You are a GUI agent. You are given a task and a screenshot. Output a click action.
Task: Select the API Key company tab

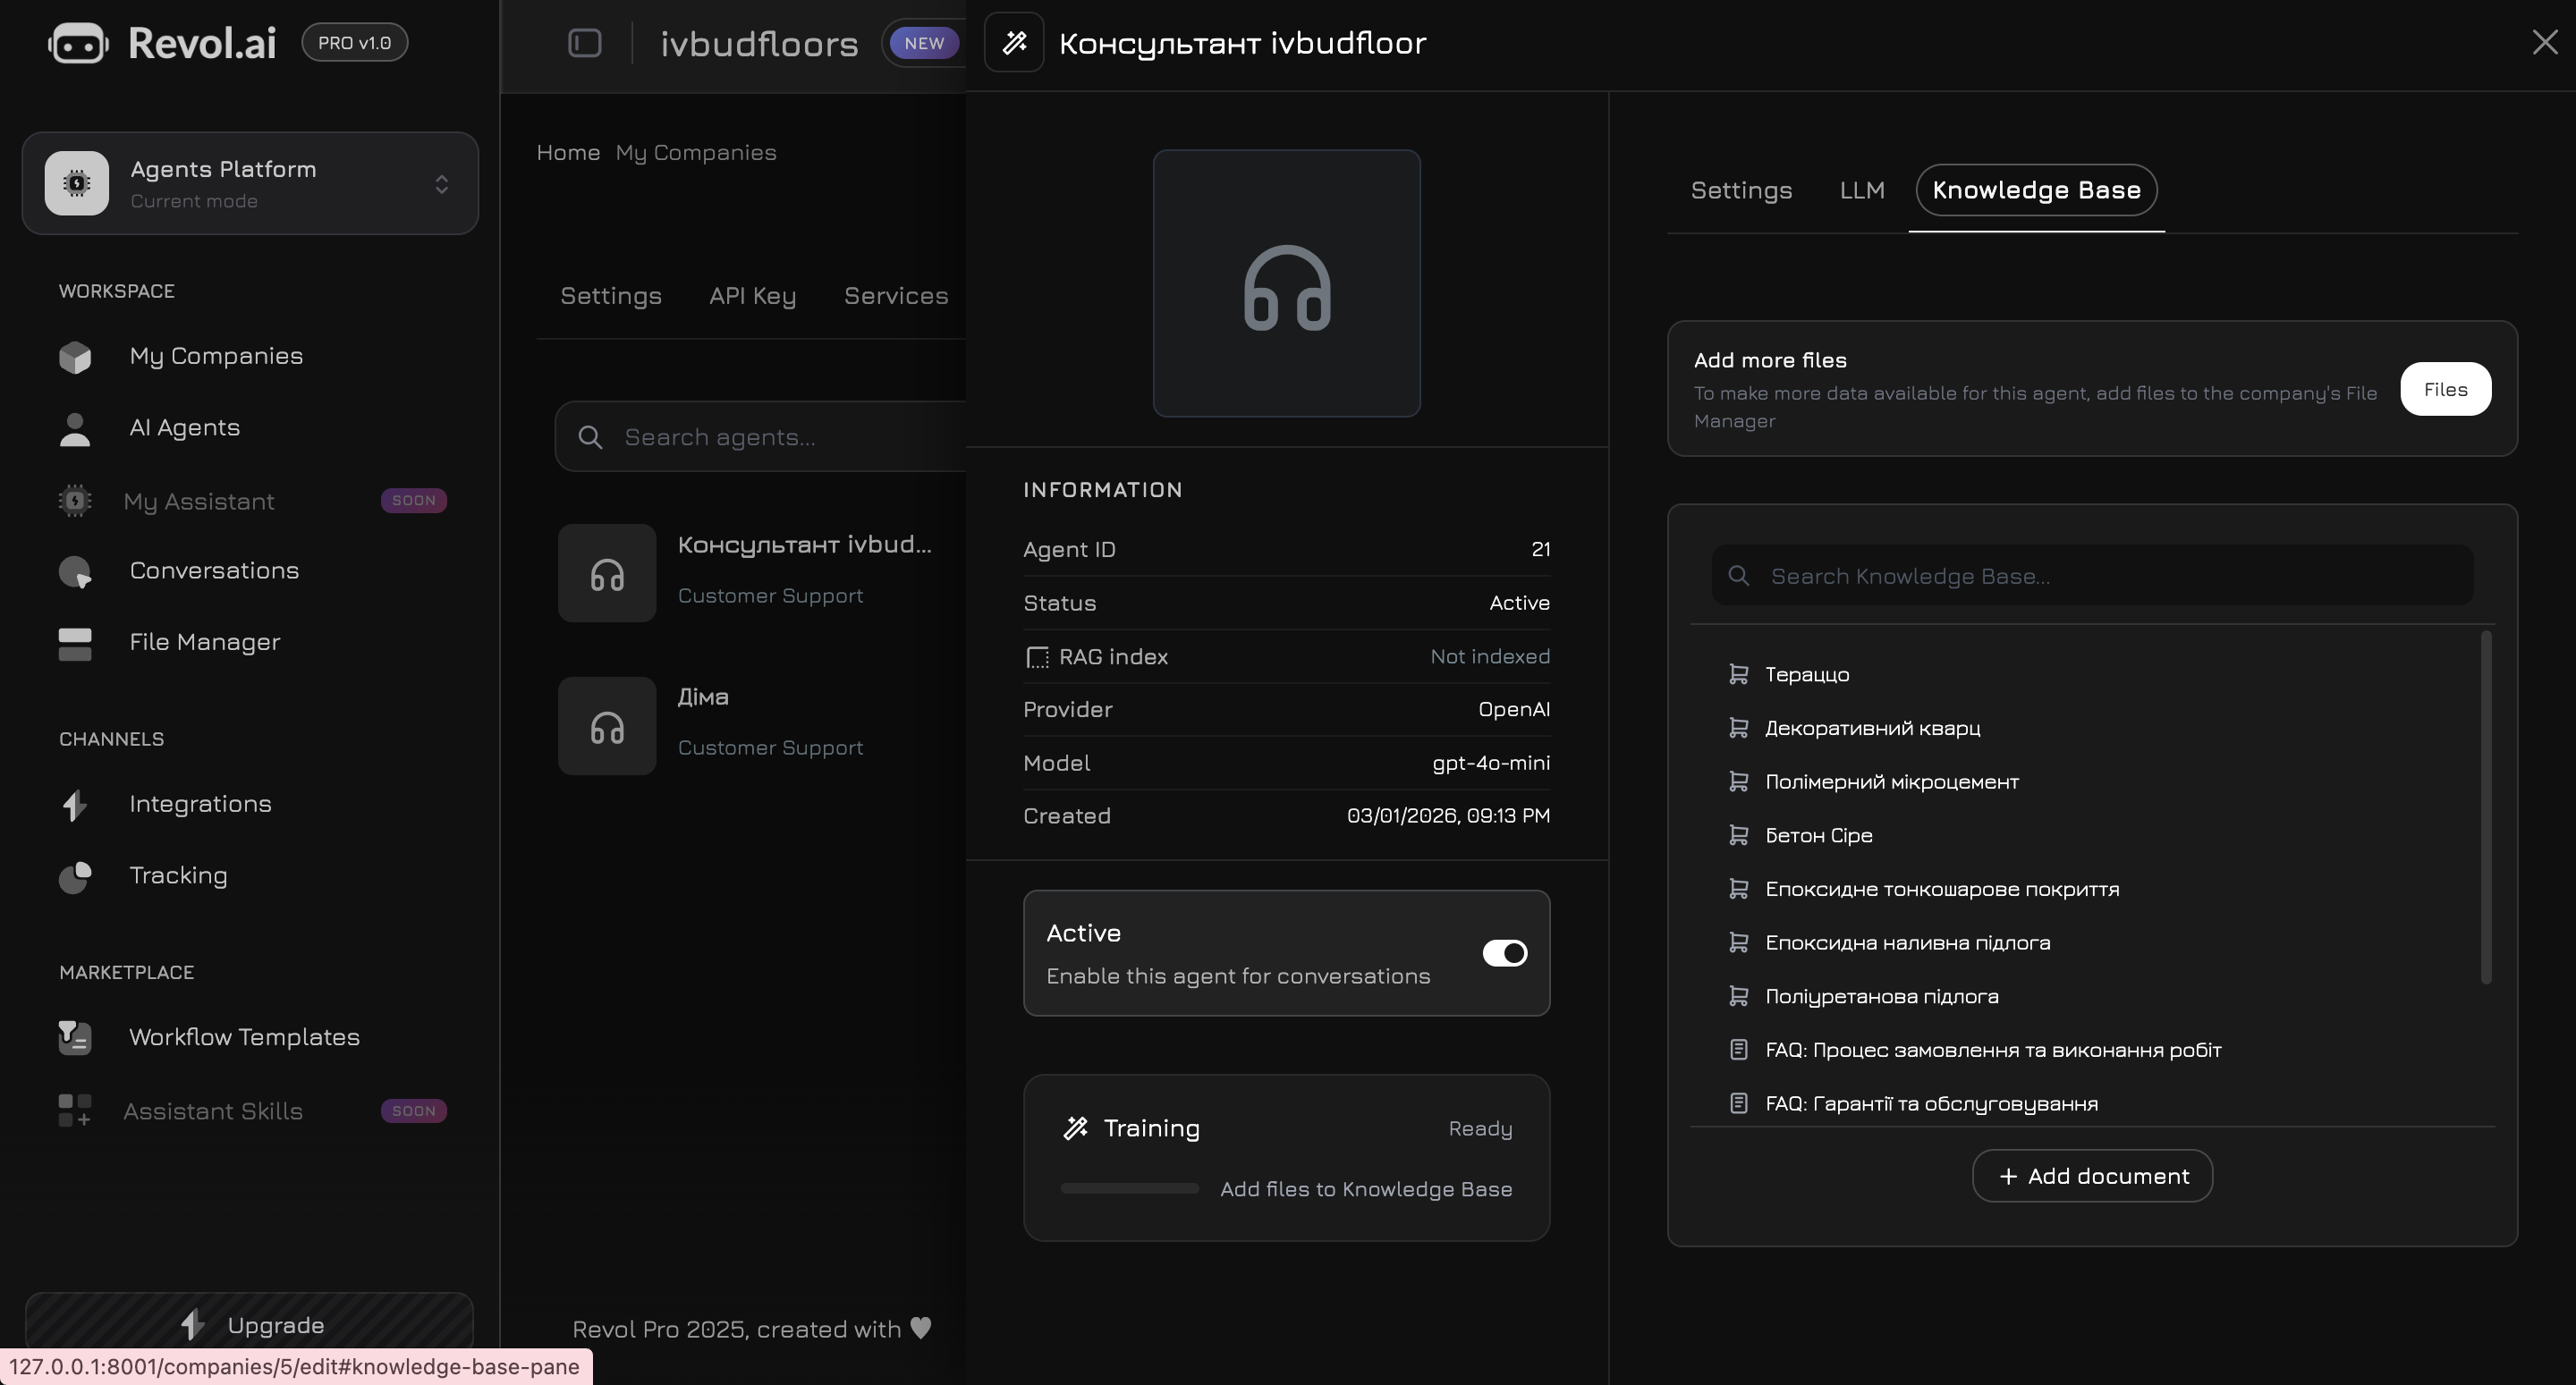752,296
